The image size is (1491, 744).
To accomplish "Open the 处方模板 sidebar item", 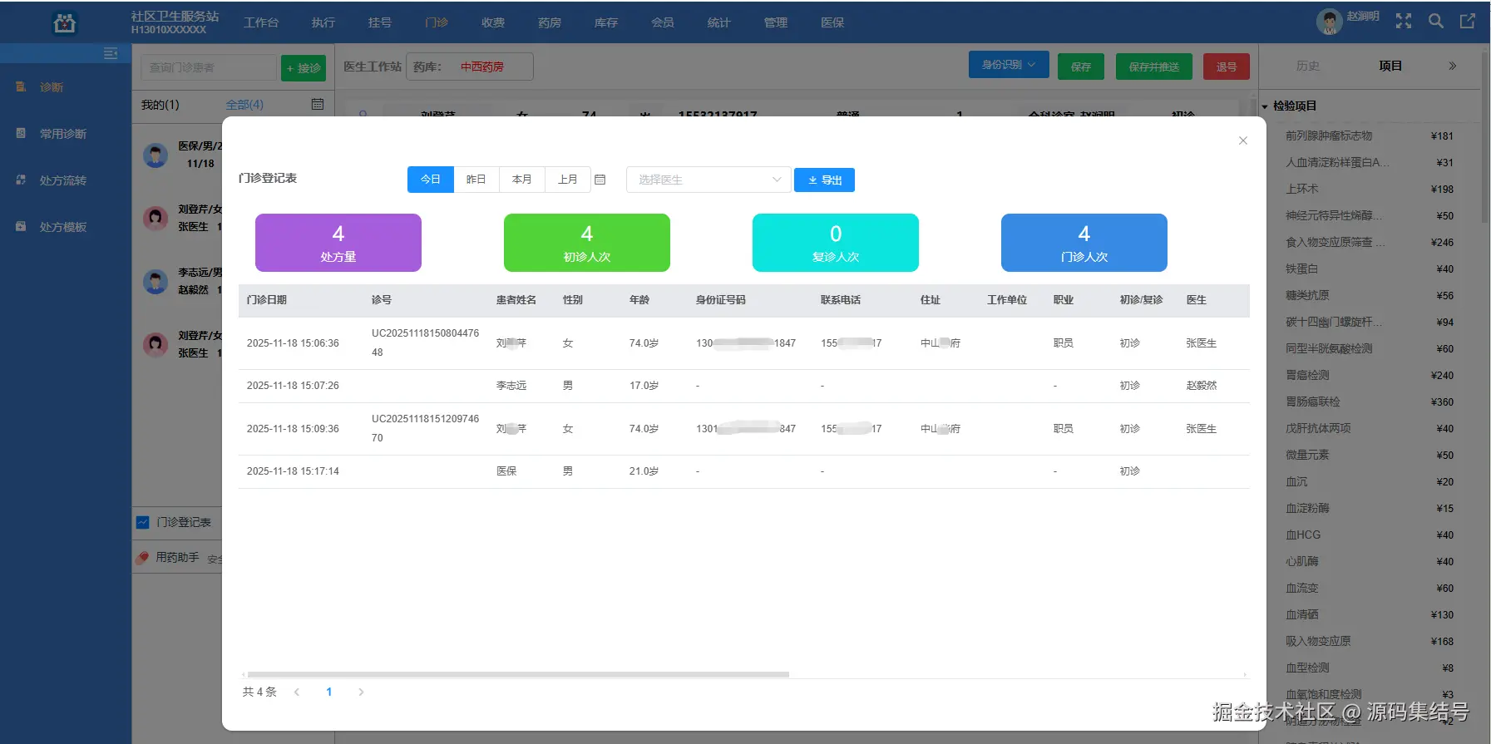I will pos(63,227).
